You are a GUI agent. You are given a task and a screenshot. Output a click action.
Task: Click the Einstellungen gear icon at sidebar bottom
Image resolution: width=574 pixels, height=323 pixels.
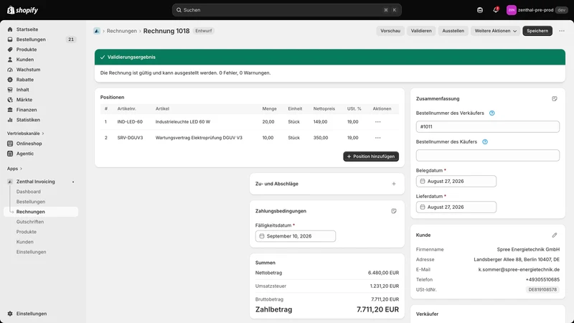point(10,314)
